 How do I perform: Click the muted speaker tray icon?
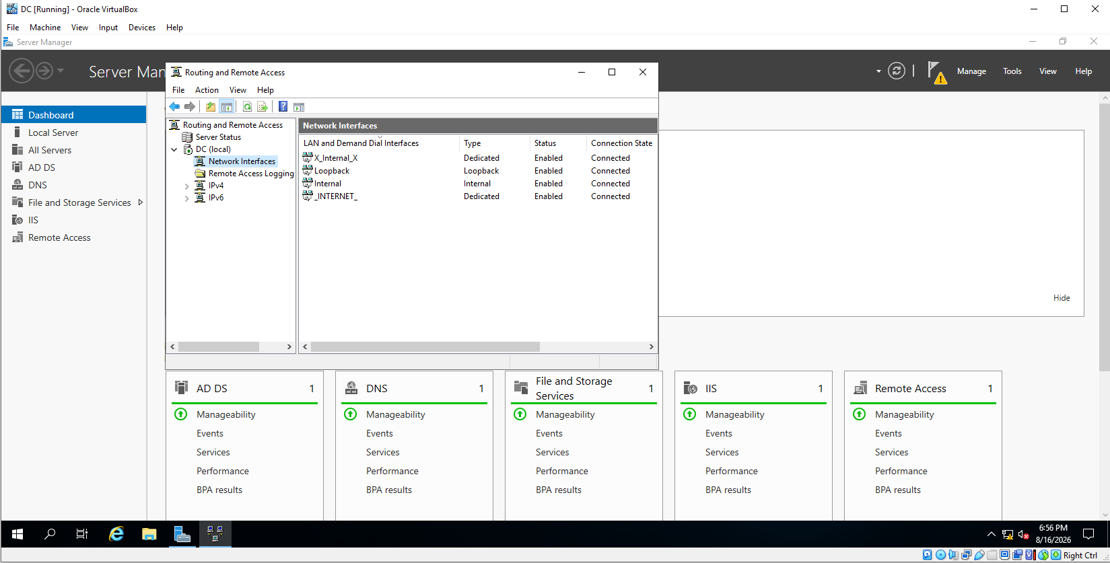click(x=1023, y=535)
